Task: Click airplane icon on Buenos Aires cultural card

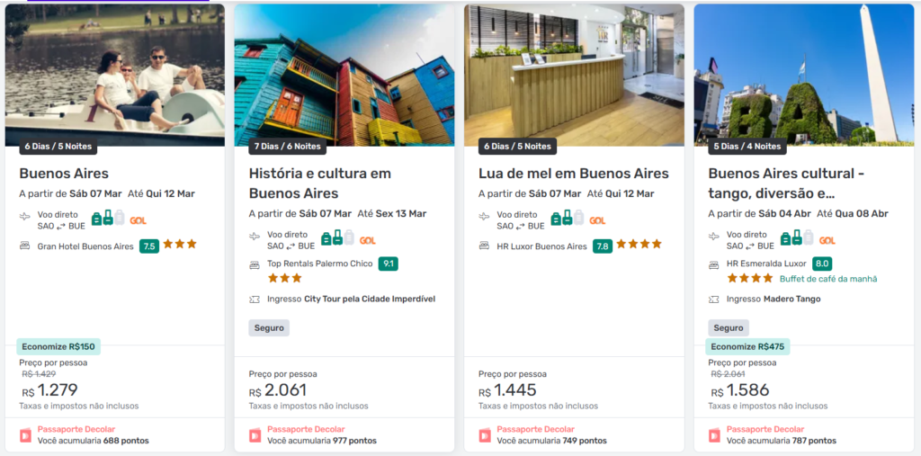Action: (x=713, y=236)
